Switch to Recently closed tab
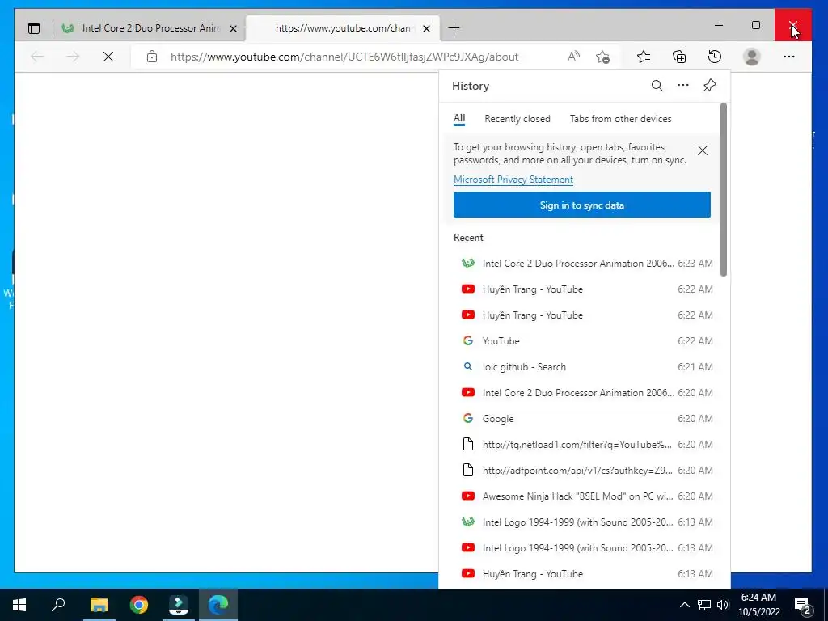The image size is (828, 621). 517,119
